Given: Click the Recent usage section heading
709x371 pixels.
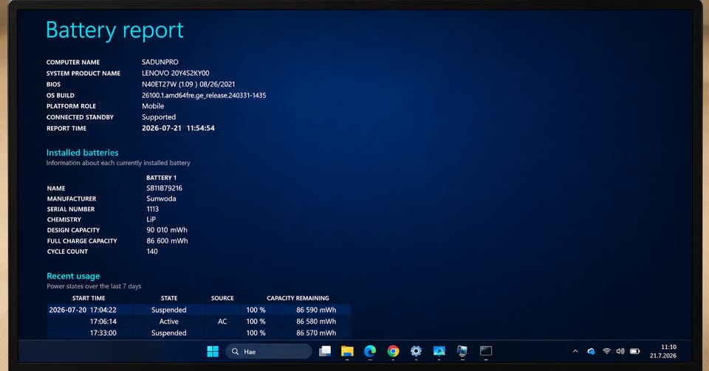Looking at the screenshot, I should tap(73, 276).
